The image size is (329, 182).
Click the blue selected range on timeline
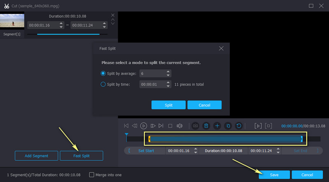click(225, 139)
